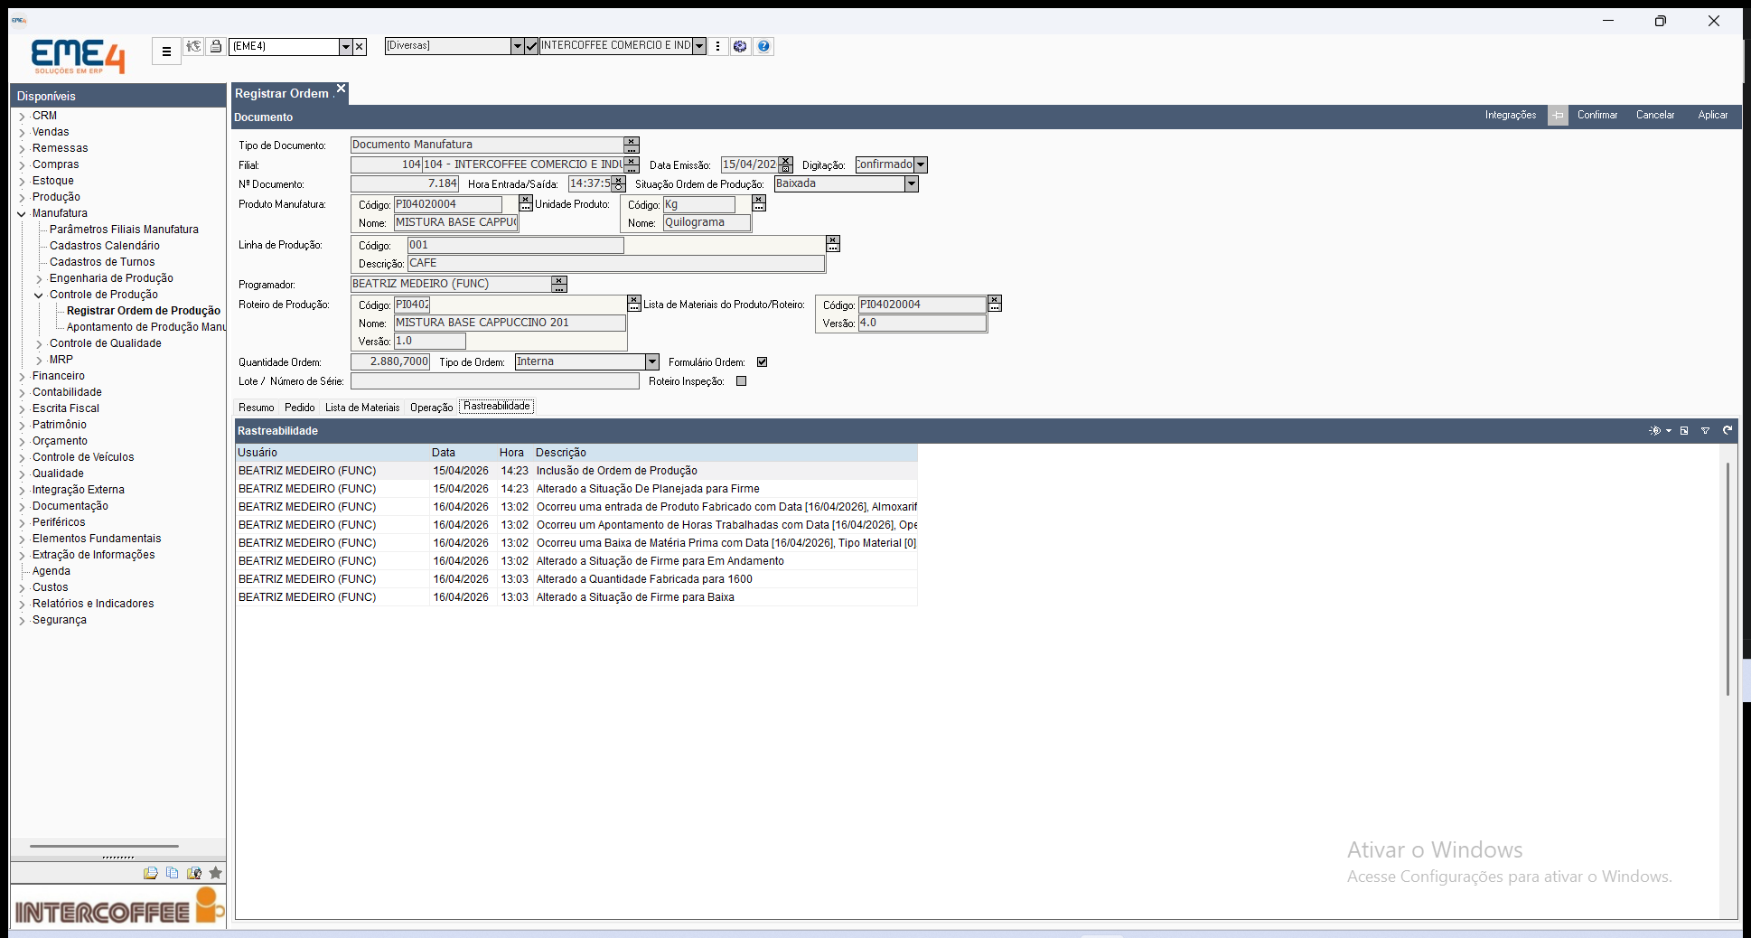Click the Lote / Número de Série field

(495, 381)
